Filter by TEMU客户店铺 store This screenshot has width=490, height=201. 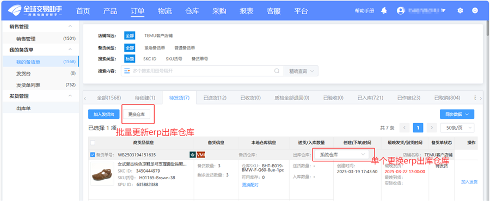158,35
